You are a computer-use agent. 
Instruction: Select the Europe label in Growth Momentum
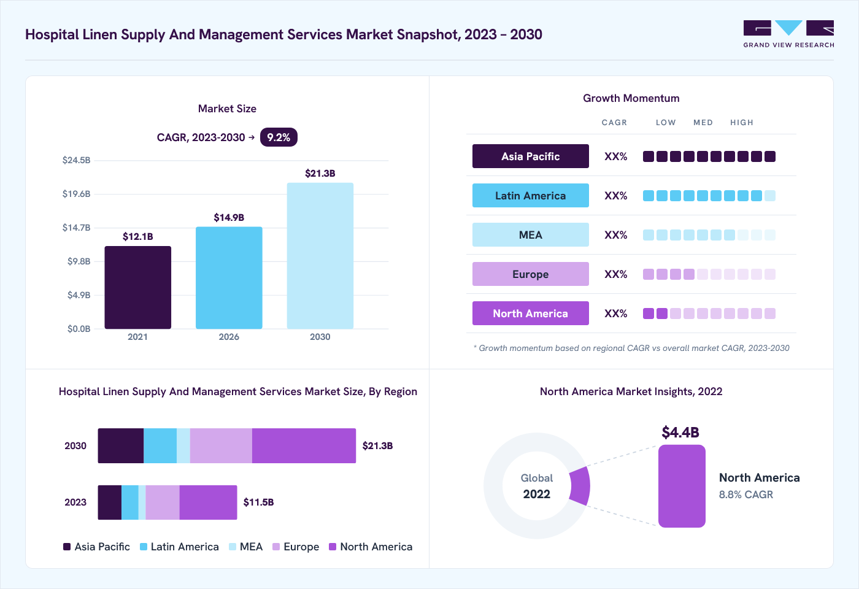coord(531,274)
